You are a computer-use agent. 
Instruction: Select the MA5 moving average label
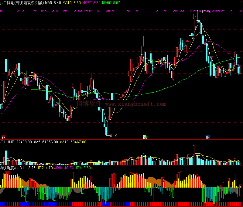(53, 3)
